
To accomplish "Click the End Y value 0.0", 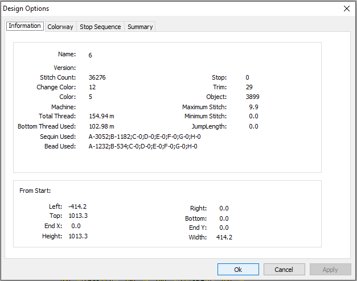I will [x=224, y=228].
